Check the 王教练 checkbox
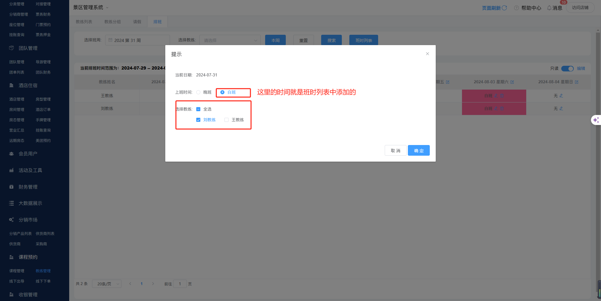The image size is (601, 301). click(x=226, y=120)
